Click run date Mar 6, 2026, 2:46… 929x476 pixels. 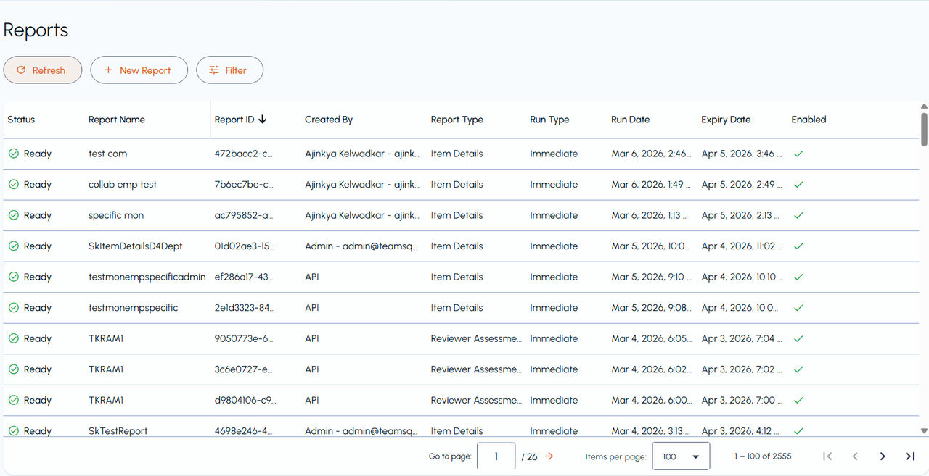[x=652, y=154]
